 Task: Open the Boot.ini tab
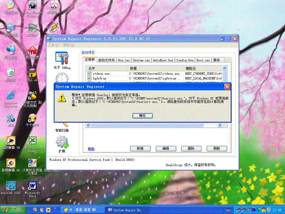click(x=203, y=60)
